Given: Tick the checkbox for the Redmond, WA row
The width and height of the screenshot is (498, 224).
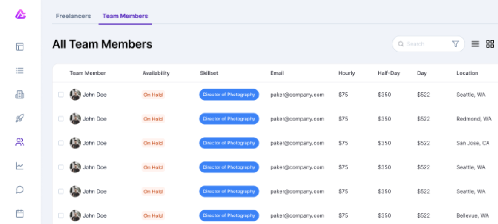Looking at the screenshot, I should click(61, 119).
